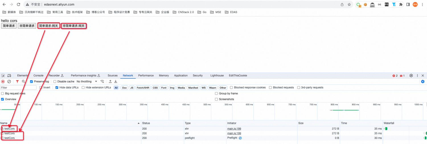Open the Chrome three-dot menu
Viewport: 427px width, 144px height.
click(422, 5)
